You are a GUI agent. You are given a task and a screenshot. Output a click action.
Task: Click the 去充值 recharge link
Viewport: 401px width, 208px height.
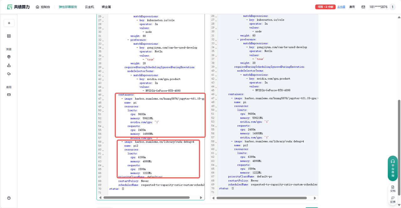(341, 7)
